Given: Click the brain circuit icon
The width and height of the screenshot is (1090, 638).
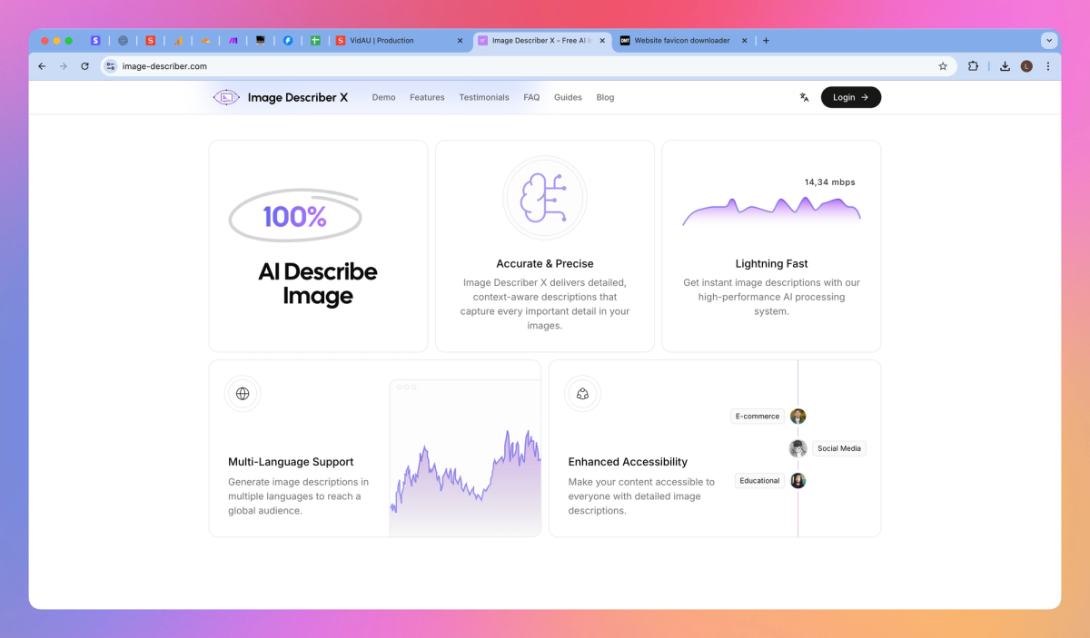Looking at the screenshot, I should (x=545, y=197).
